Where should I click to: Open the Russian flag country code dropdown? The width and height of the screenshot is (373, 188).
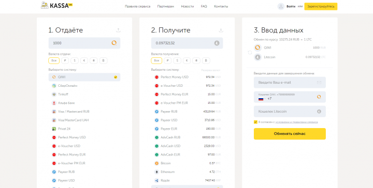coord(262,99)
